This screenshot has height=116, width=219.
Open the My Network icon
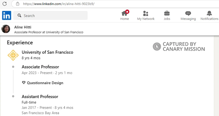pyautogui.click(x=146, y=13)
